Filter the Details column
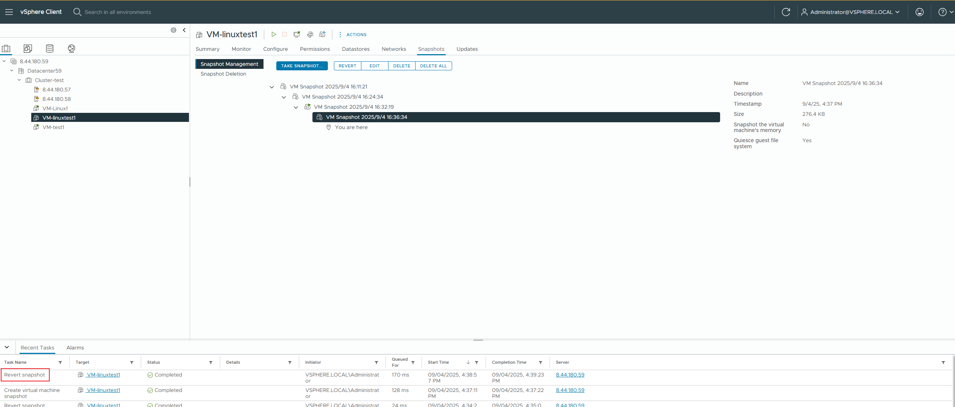The image size is (955, 407). tap(290, 363)
